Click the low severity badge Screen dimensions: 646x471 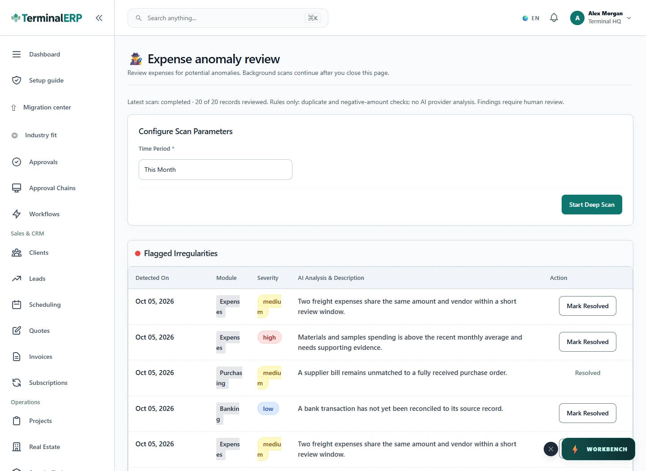click(268, 409)
